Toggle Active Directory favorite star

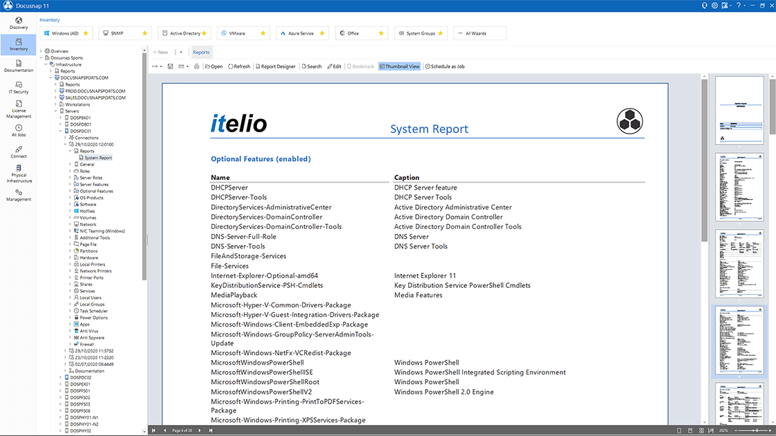click(204, 33)
